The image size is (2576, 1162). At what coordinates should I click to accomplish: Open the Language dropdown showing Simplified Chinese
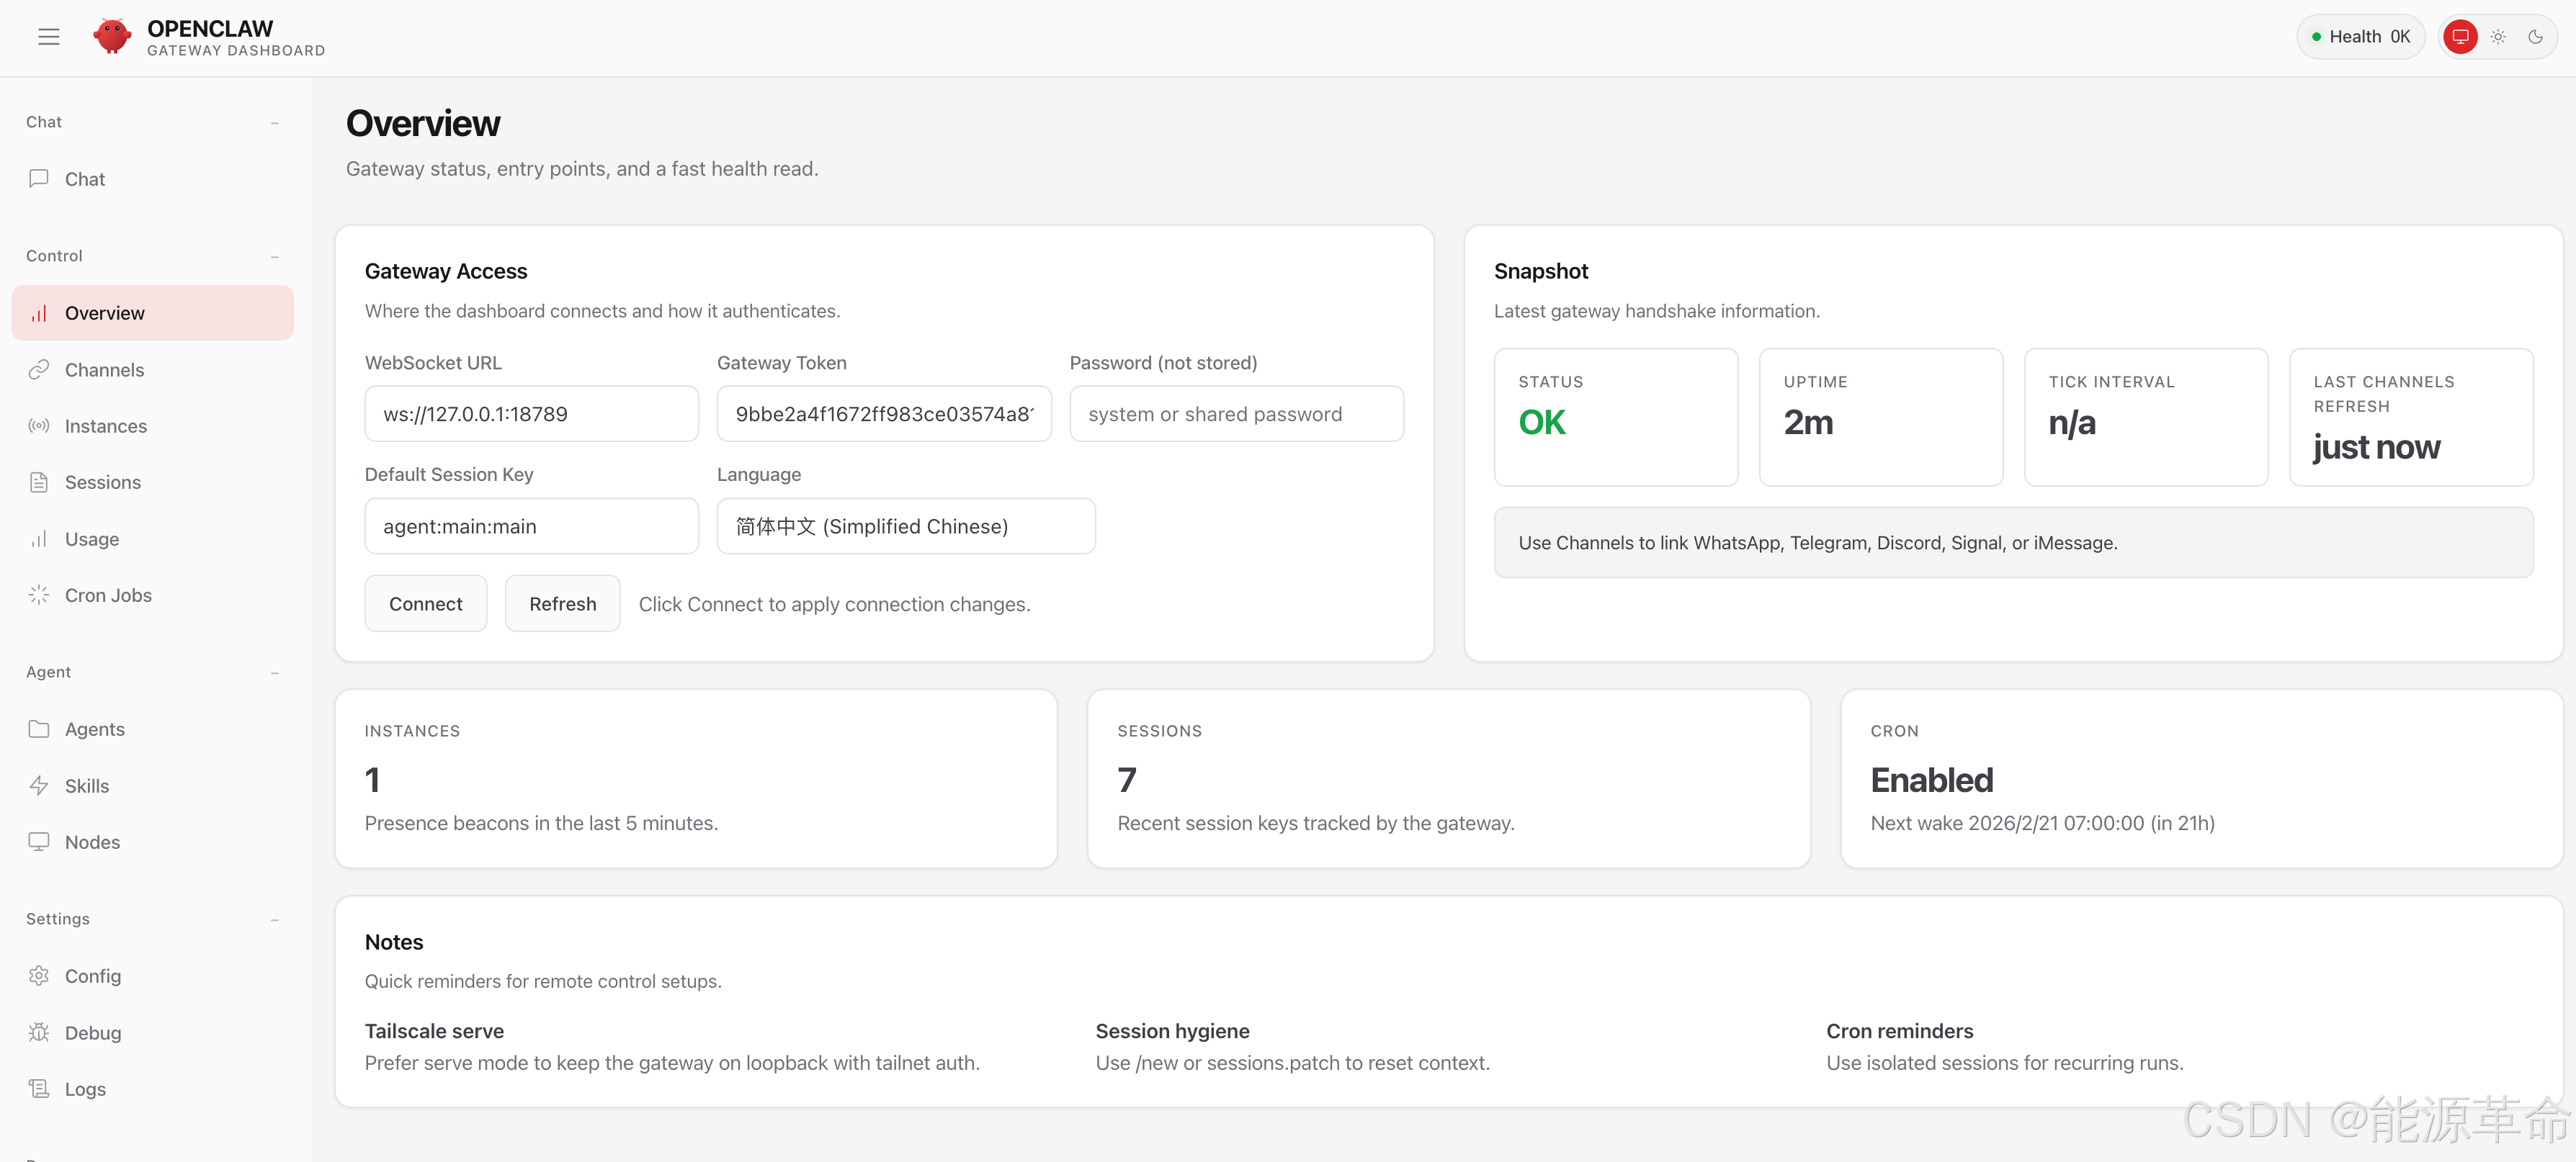(905, 526)
